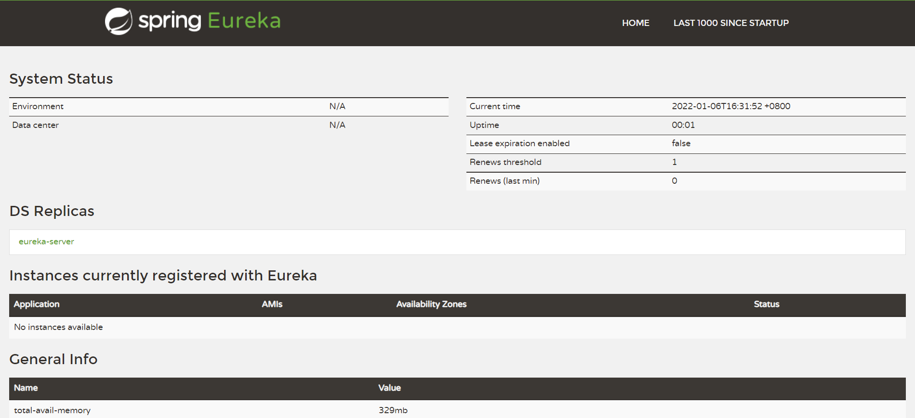Select the Renews threshold value 1
This screenshot has width=915, height=418.
pyautogui.click(x=675, y=162)
